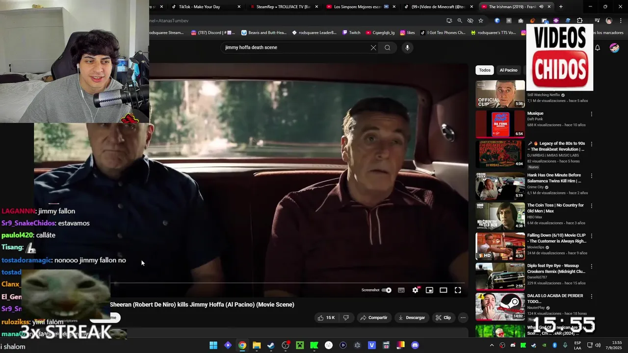Viewport: 628px width, 353px height.
Task: Open the rodsquaree's TTS Vo... bookmark
Action: [x=493, y=33]
